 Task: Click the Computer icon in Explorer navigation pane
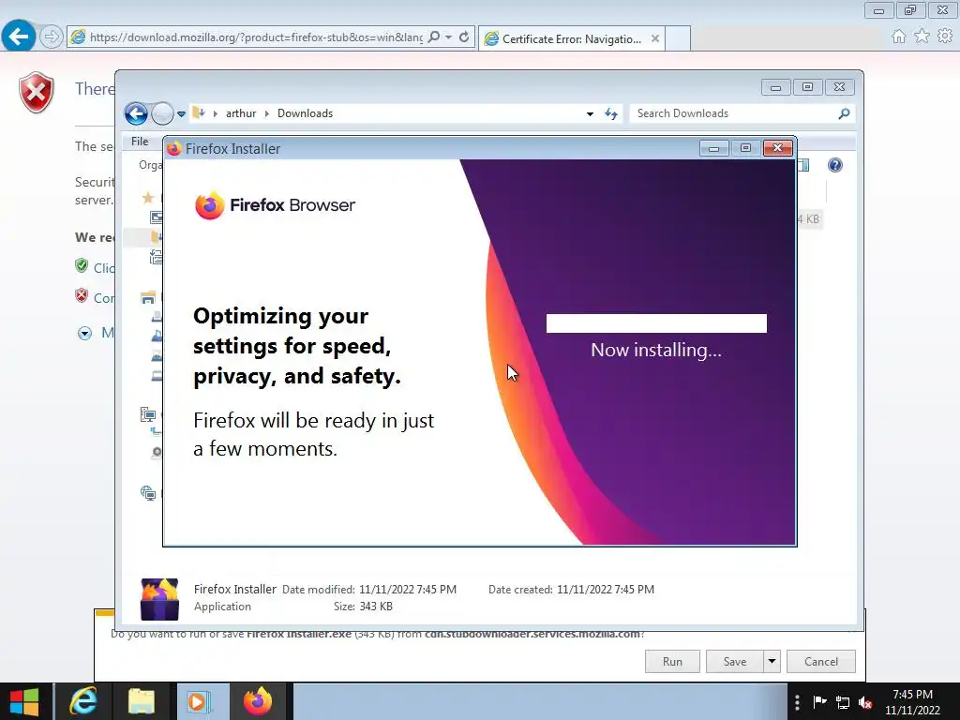(x=147, y=415)
